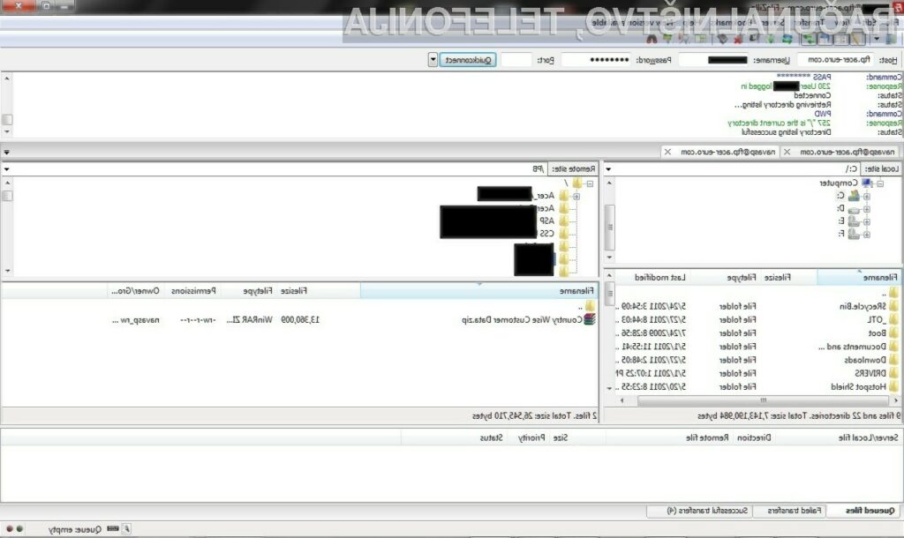Toggle the transfer queue display
The image size is (904, 538).
pyautogui.click(x=808, y=39)
